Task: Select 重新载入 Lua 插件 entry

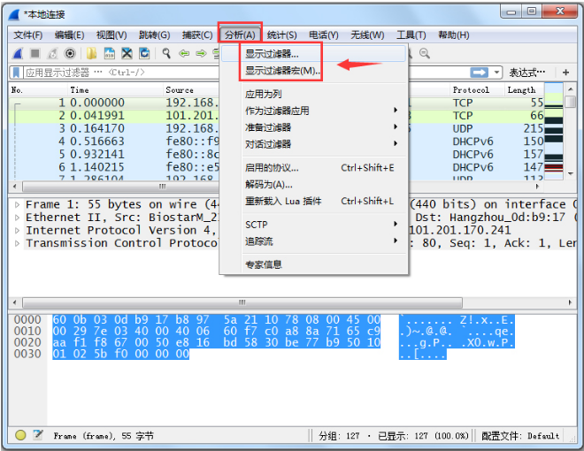Action: [313, 201]
